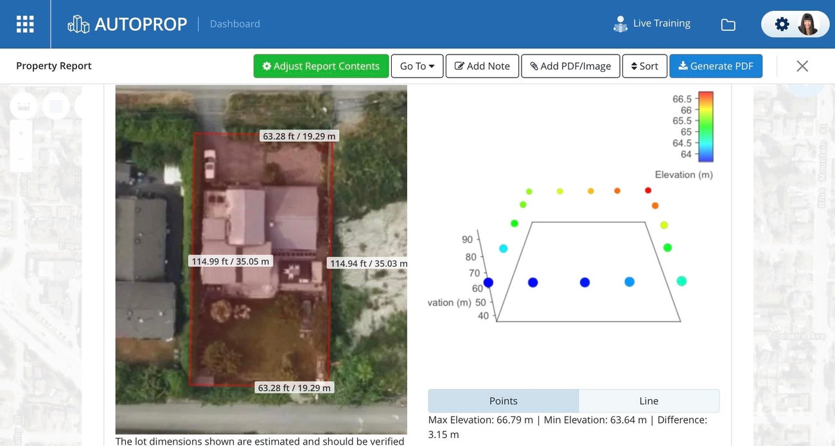
Task: Click the Max Elevation summary text
Action: (568, 427)
